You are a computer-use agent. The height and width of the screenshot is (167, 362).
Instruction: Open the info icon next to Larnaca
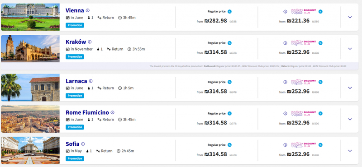pos(91,81)
